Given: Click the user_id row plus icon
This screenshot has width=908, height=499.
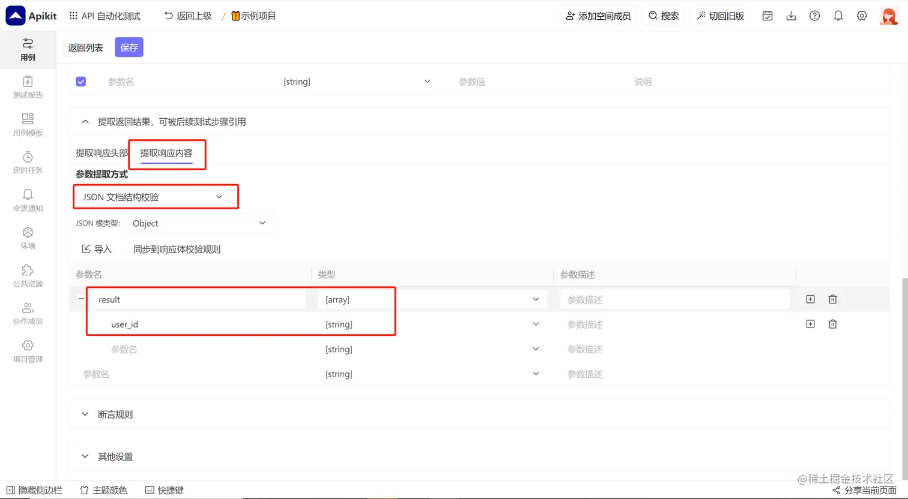Looking at the screenshot, I should click(x=810, y=324).
